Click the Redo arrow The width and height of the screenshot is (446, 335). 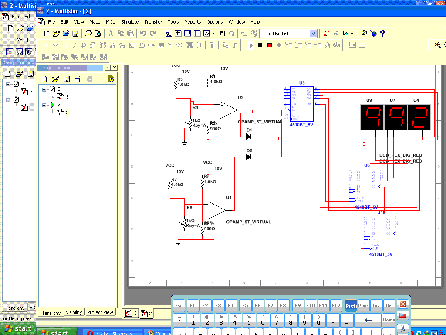tap(153, 34)
